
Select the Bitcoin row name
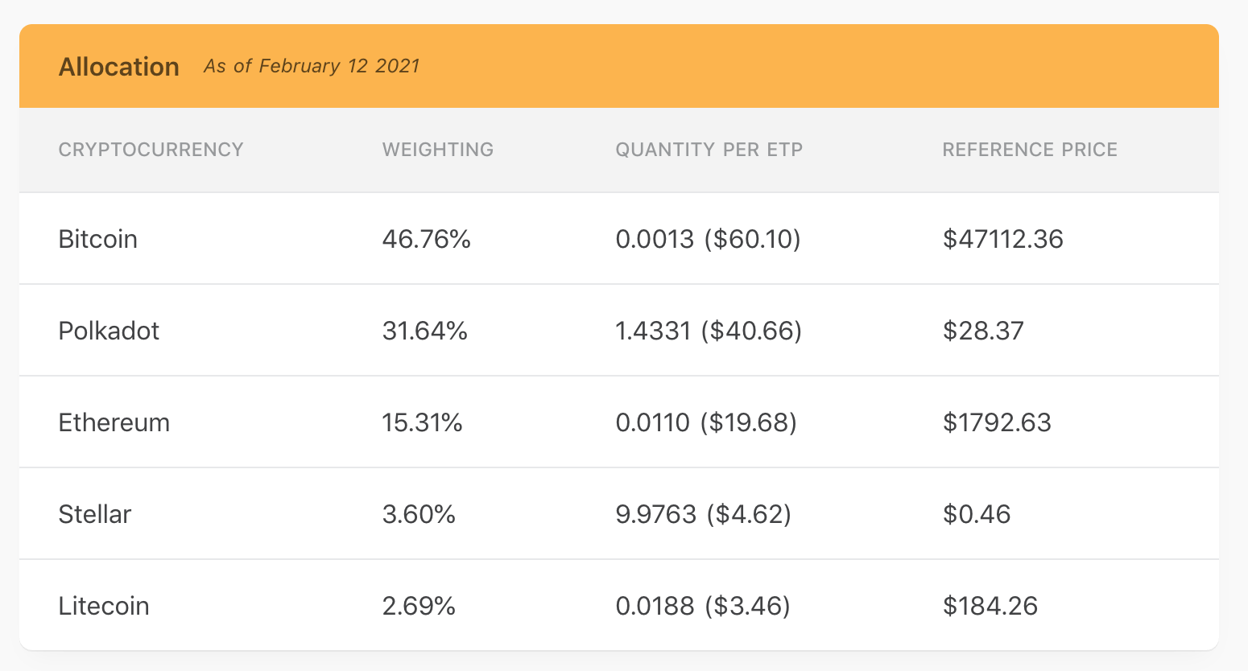[x=97, y=239]
